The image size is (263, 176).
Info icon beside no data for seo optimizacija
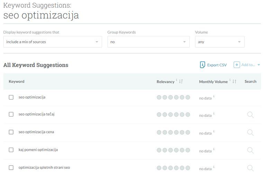pos(214,96)
